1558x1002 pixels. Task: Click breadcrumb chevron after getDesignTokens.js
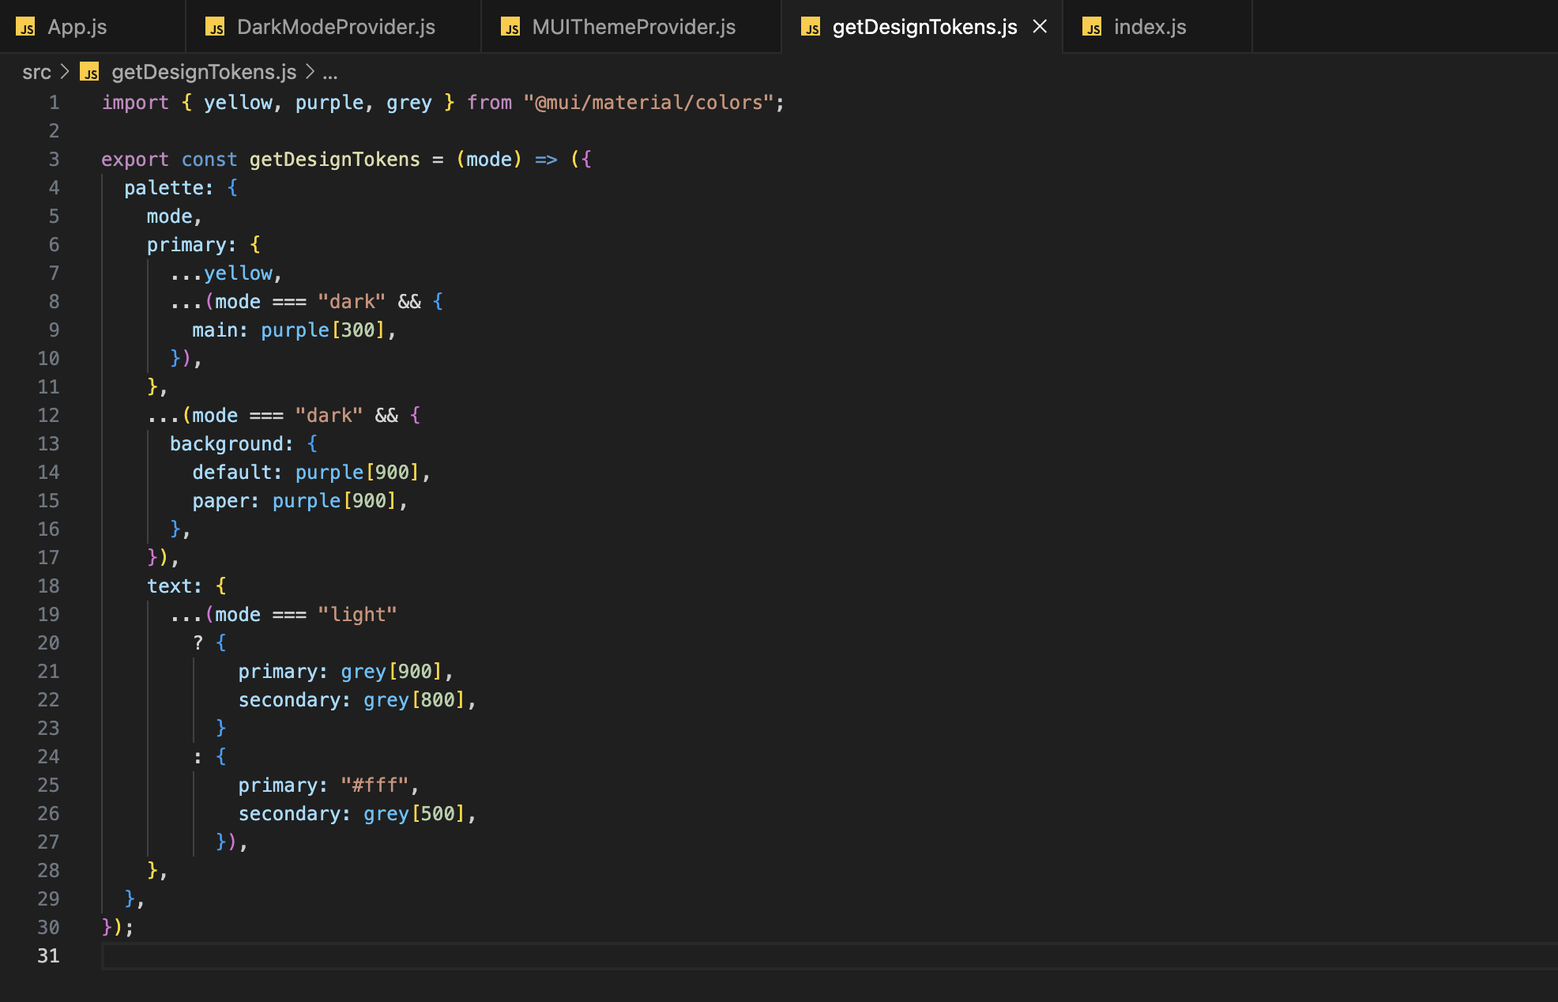tap(310, 73)
